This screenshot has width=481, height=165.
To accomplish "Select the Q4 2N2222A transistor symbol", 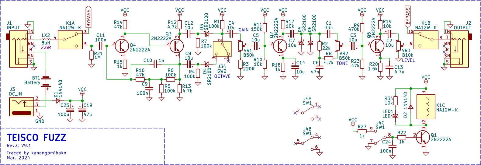I will pyautogui.click(x=122, y=46).
